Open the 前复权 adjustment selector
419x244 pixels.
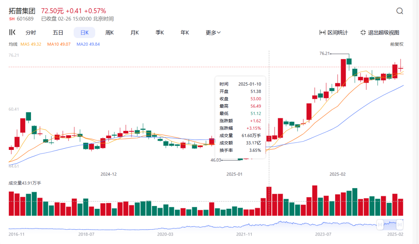click(x=396, y=44)
